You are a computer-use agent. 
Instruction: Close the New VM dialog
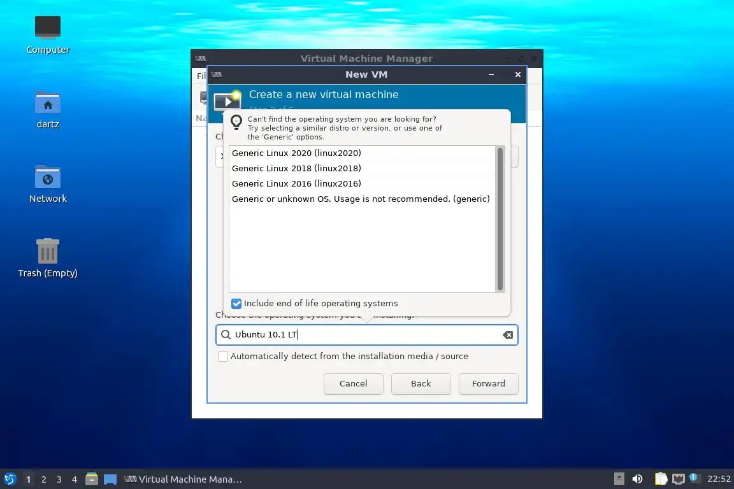point(518,74)
